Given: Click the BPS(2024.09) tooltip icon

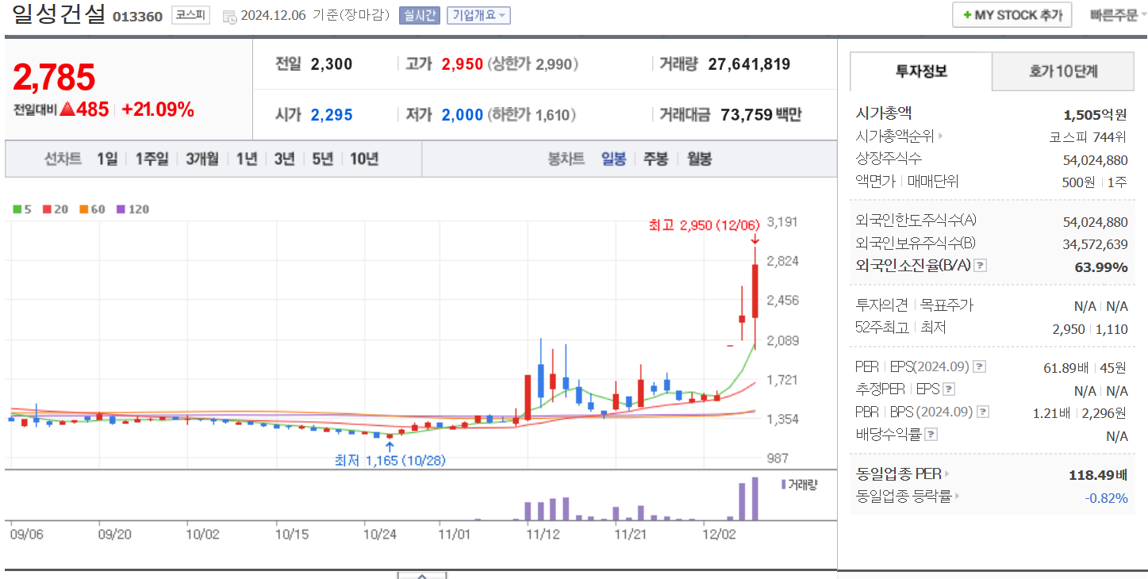Looking at the screenshot, I should 983,411.
